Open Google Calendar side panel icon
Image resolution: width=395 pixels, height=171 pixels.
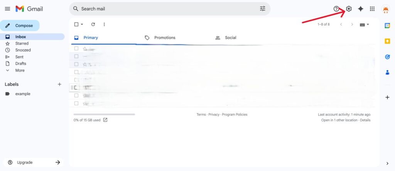coord(388,25)
